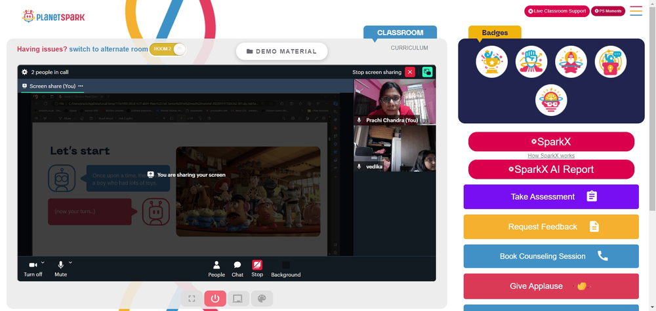Open the color palette icon button
This screenshot has width=656, height=311.
(262, 299)
